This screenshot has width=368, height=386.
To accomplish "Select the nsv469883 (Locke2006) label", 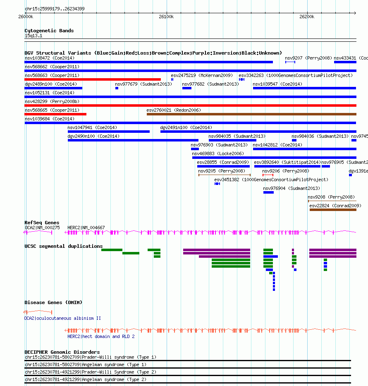I will [x=218, y=153].
